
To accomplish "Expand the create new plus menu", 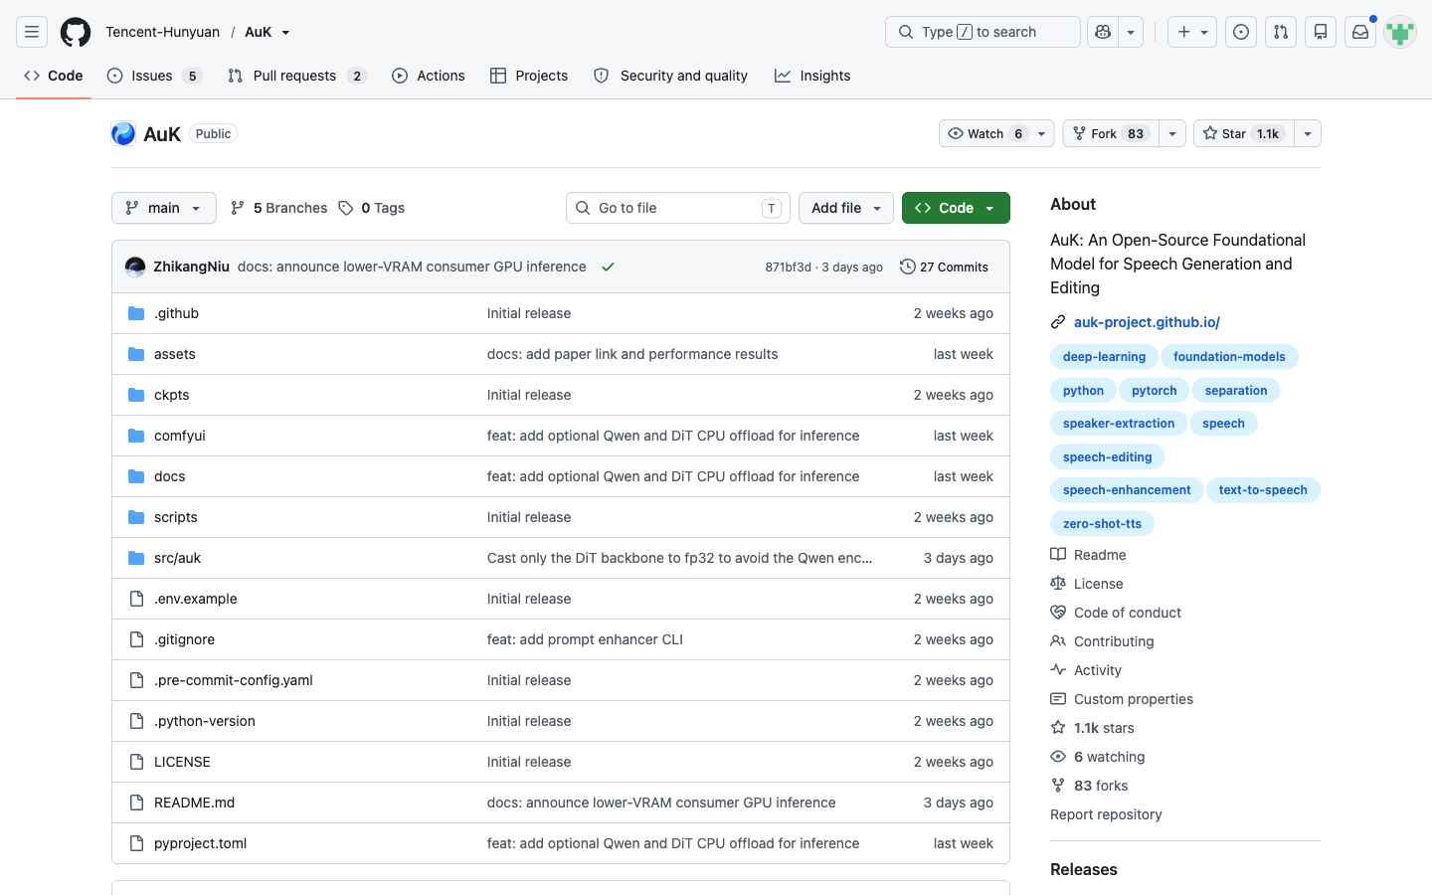I will [1192, 32].
